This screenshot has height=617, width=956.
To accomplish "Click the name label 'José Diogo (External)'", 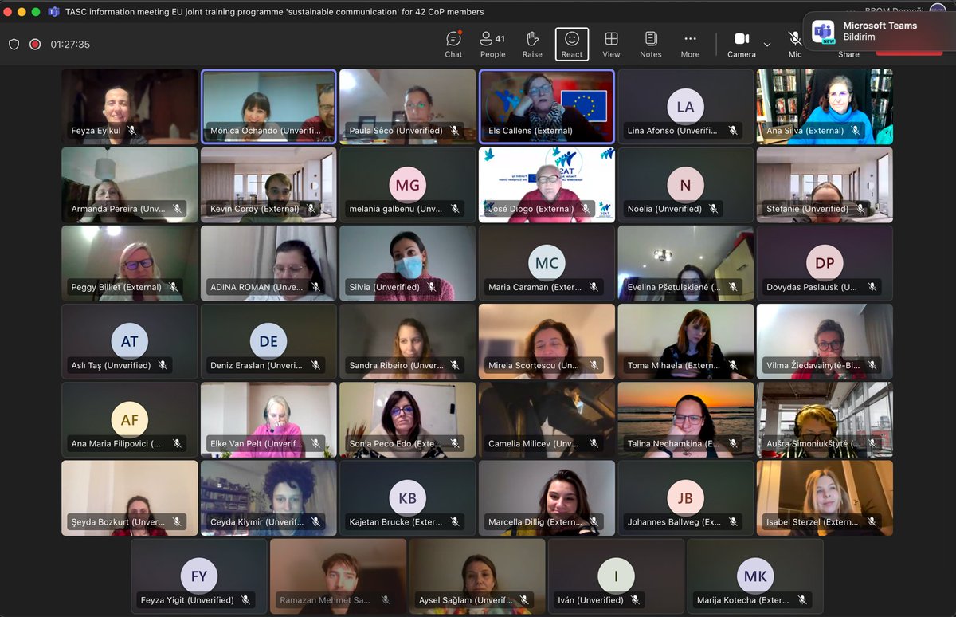I will pos(531,209).
